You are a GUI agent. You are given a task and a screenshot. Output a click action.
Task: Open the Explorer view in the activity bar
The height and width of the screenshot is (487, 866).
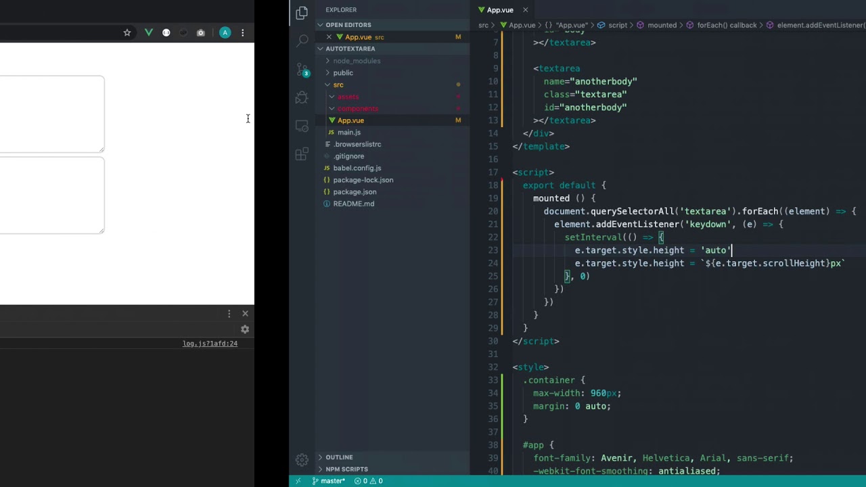302,12
